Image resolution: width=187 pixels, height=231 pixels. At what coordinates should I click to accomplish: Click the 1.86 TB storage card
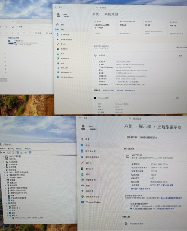178,28
